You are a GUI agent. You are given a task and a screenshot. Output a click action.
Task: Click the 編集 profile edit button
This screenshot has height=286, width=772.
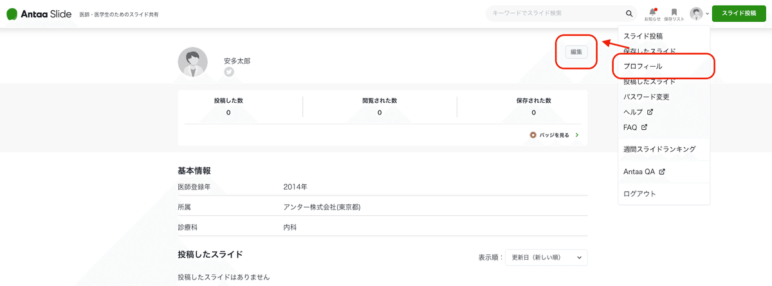click(576, 52)
